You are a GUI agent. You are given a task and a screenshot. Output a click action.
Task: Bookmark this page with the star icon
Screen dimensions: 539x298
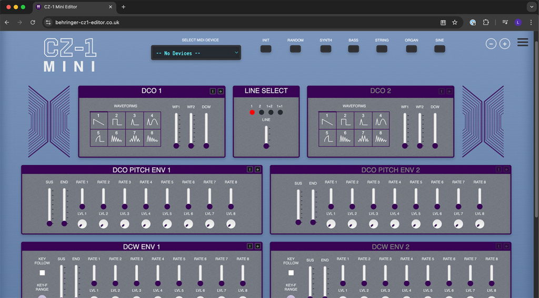[455, 22]
